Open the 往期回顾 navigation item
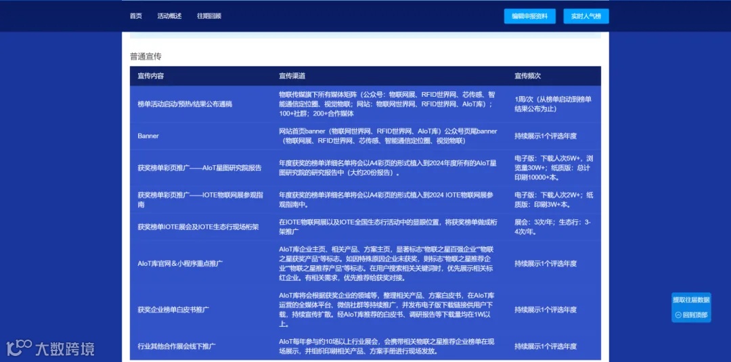 click(x=209, y=16)
